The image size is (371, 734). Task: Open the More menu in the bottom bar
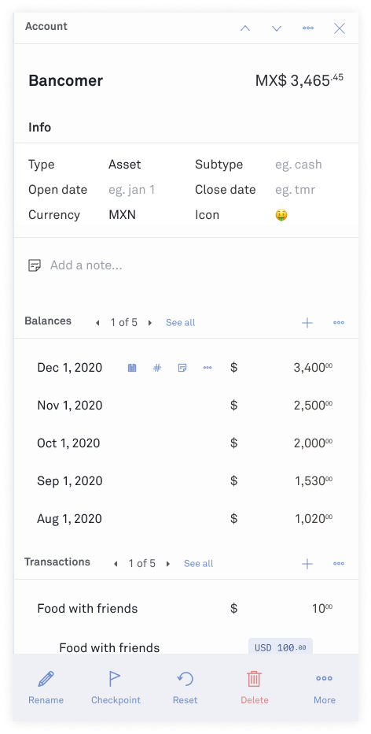[325, 688]
